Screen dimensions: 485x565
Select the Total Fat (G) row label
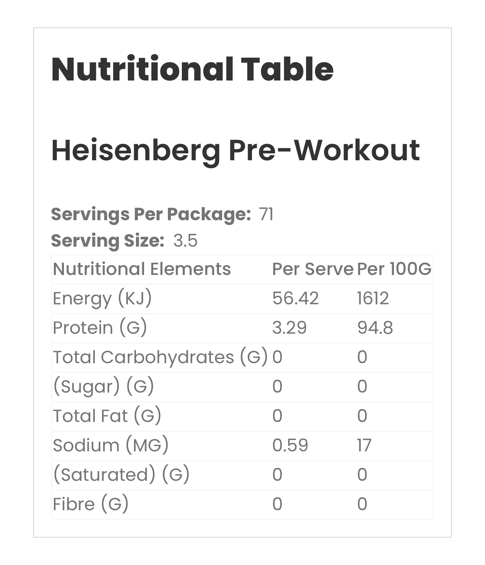coord(107,416)
